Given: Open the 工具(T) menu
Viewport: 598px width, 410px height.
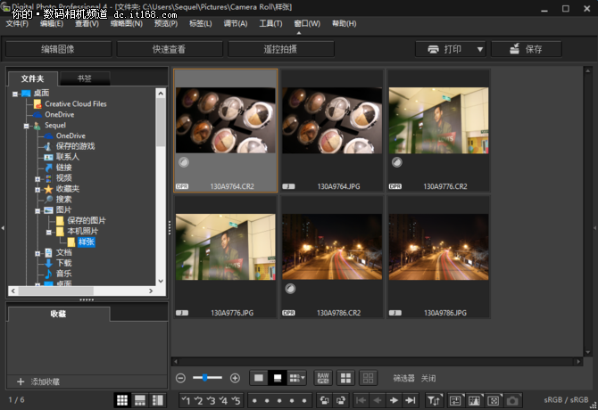Looking at the screenshot, I should point(270,23).
